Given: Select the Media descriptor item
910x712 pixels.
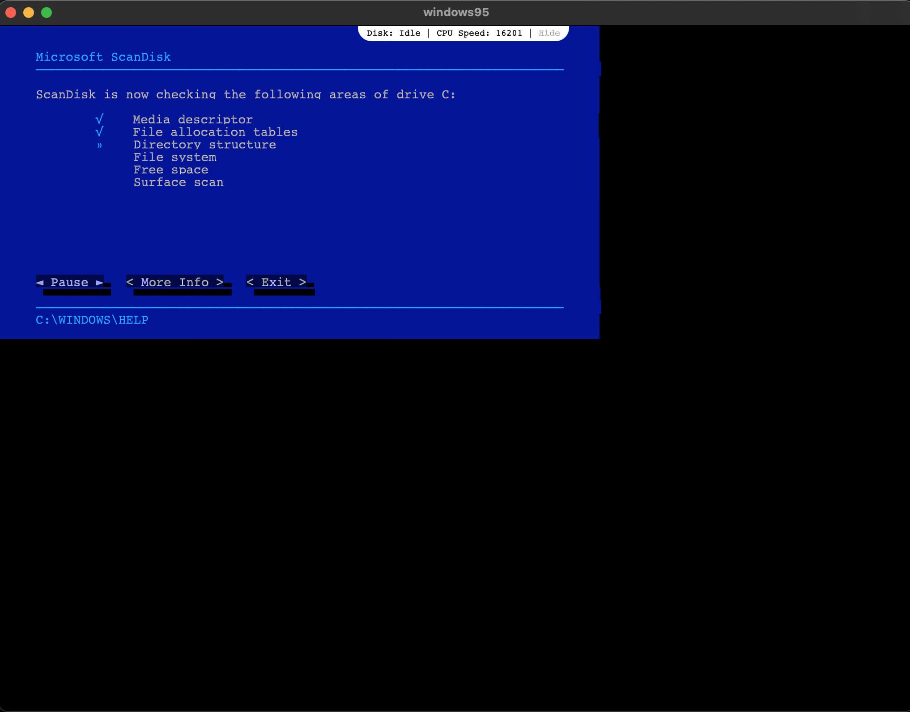Looking at the screenshot, I should [x=192, y=119].
